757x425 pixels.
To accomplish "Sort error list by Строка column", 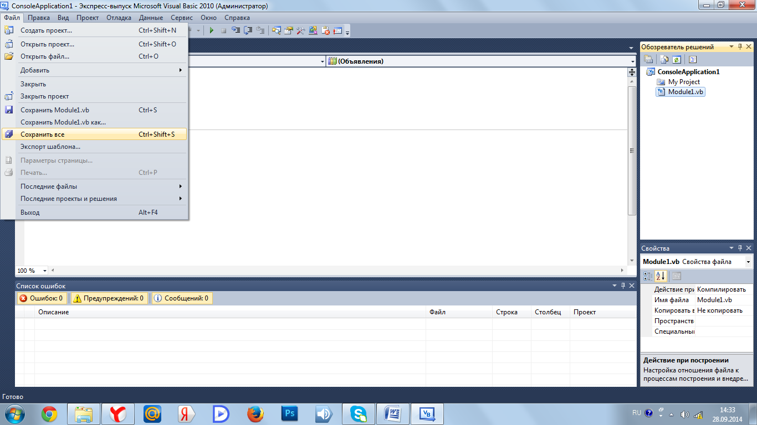I will [512, 312].
